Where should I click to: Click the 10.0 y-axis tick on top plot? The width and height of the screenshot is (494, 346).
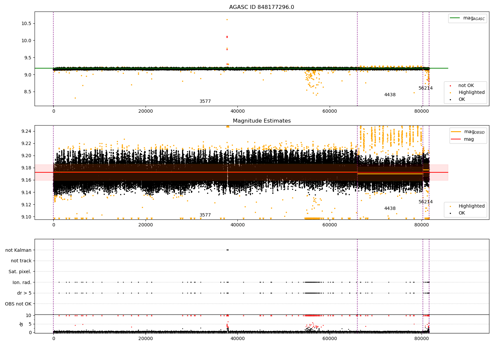[x=27, y=41]
